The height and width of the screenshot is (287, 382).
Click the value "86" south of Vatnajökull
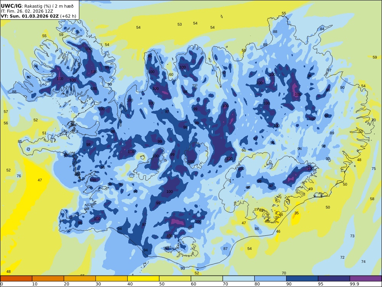click(257, 229)
